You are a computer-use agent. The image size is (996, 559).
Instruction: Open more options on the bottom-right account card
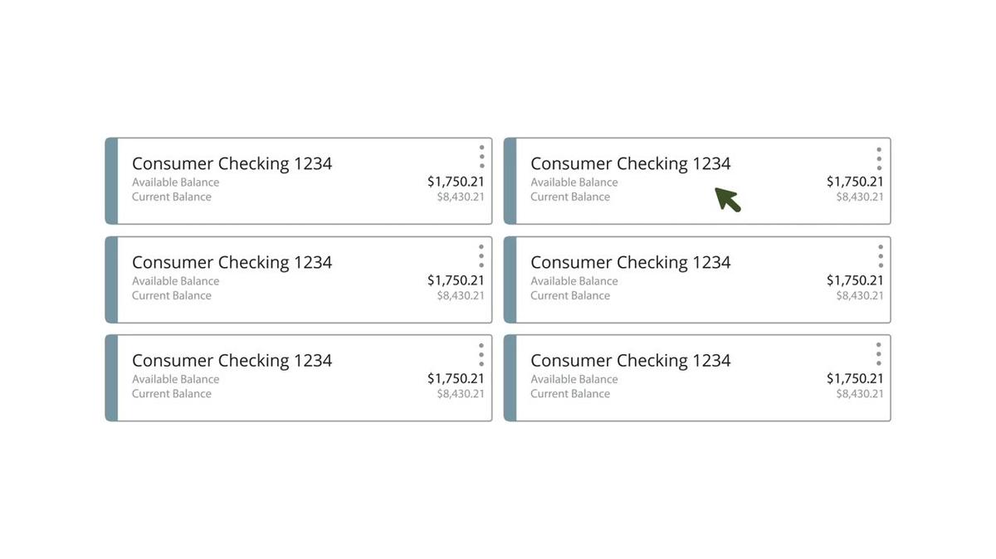point(879,354)
